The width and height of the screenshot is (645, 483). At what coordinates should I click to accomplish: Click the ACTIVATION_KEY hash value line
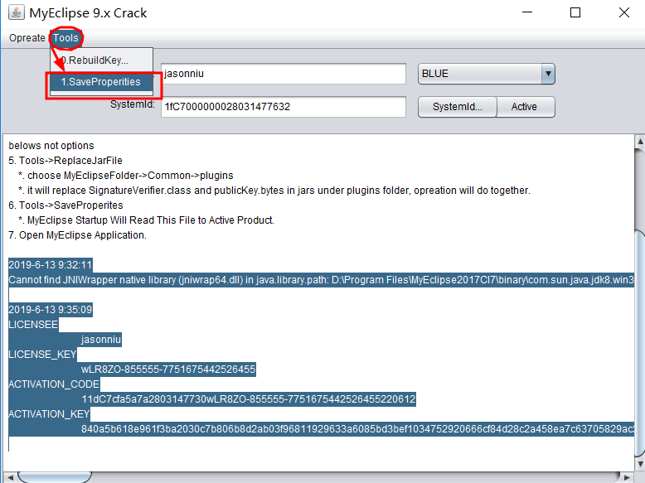[357, 429]
